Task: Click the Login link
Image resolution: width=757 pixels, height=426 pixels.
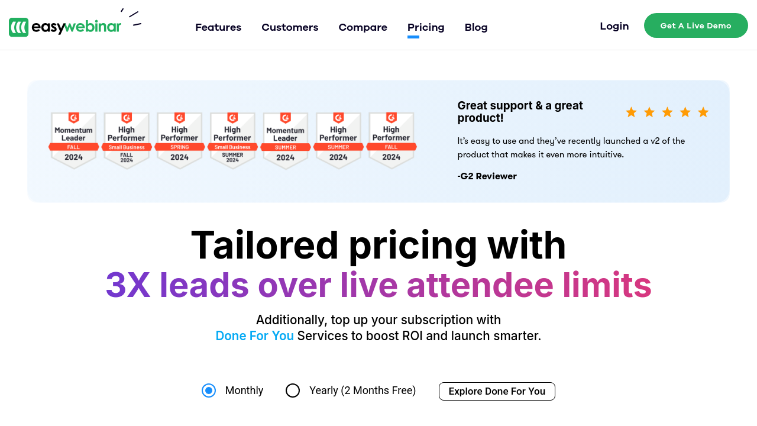Action: (x=614, y=26)
